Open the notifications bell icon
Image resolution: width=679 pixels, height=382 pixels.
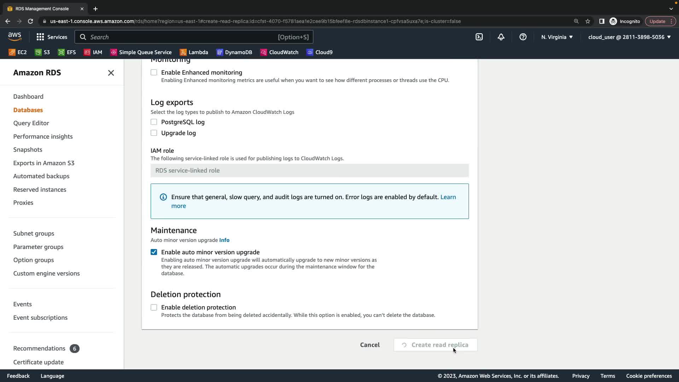[x=501, y=37]
